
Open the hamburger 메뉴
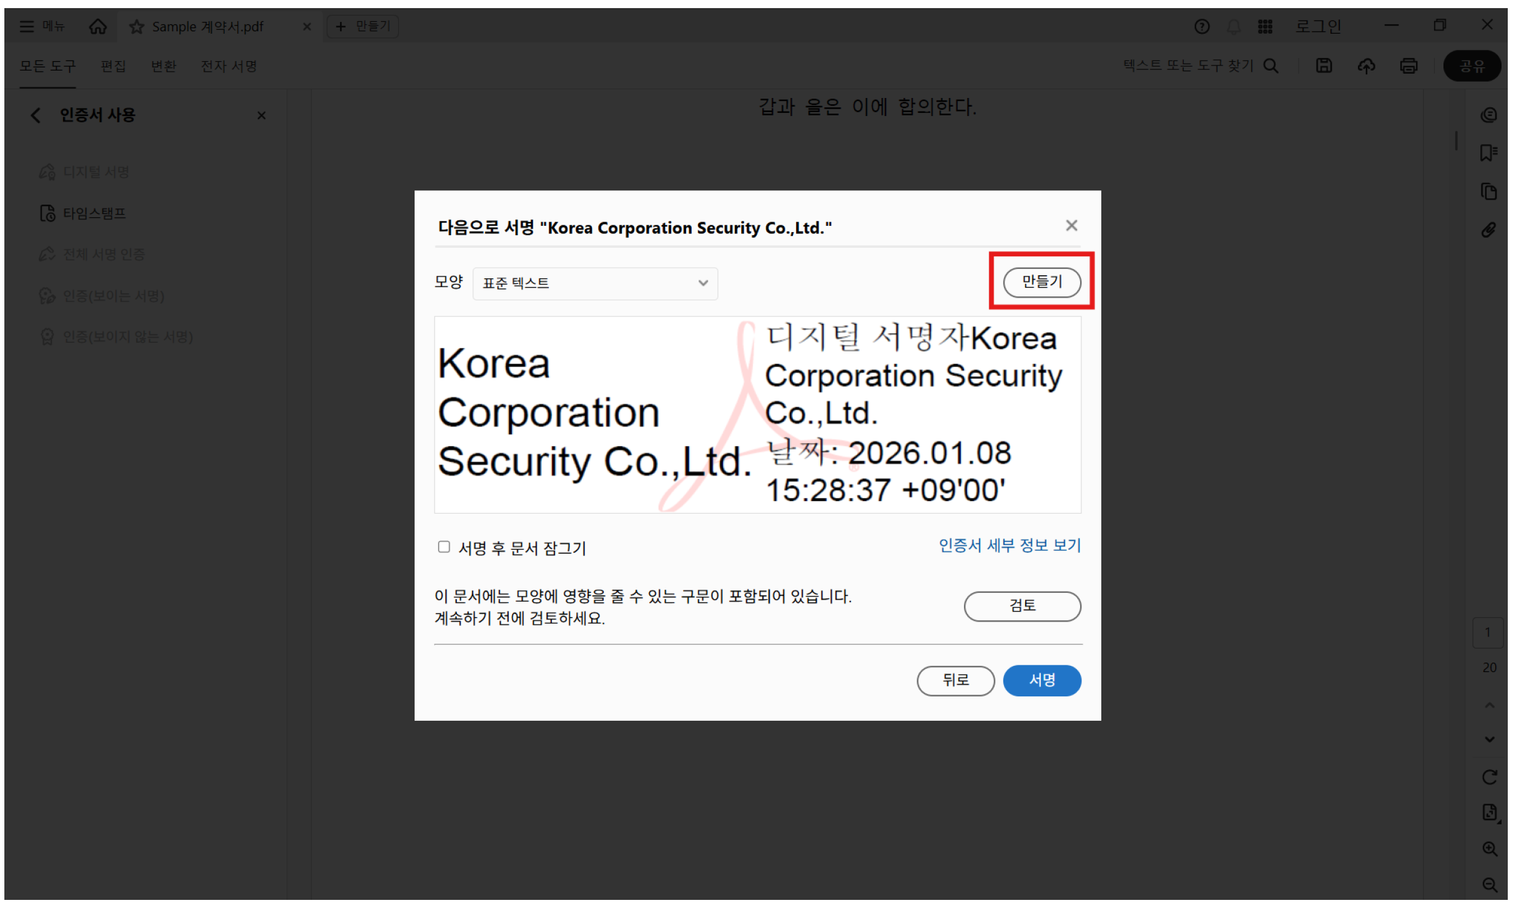pos(26,26)
